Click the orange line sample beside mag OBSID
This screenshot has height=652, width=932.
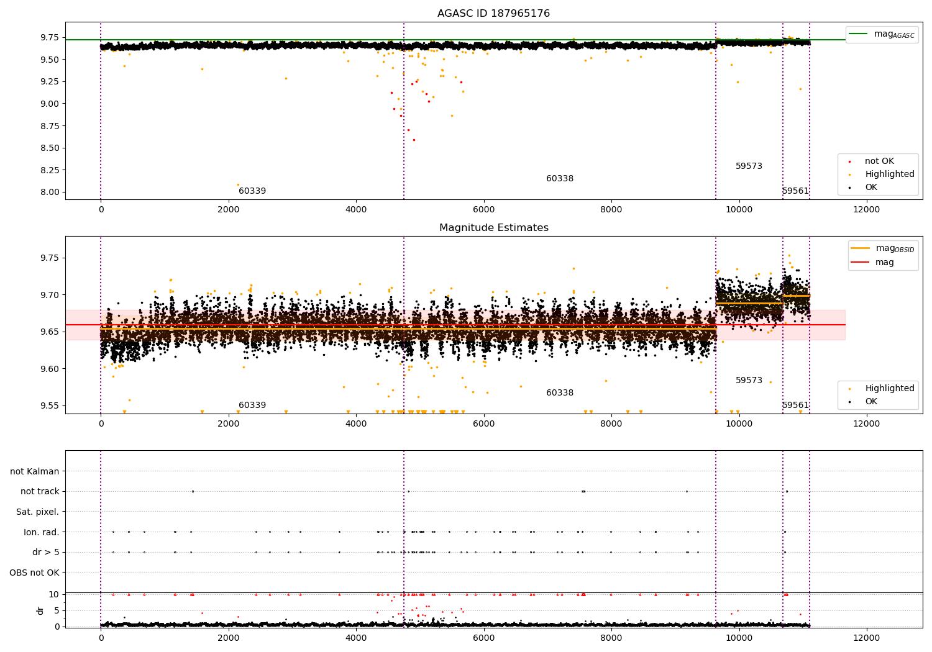861,248
